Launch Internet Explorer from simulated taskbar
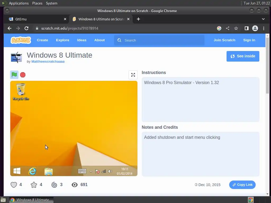This screenshot has width=271, height=203. pos(32,171)
